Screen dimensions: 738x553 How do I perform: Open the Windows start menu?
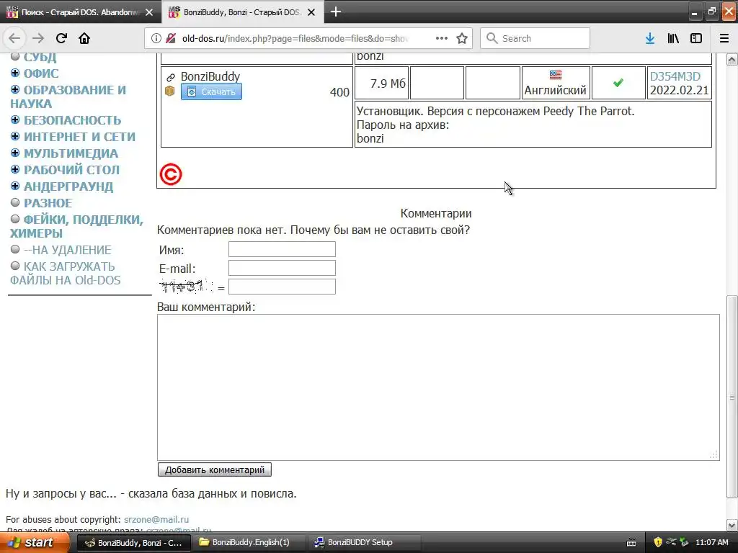(35, 542)
